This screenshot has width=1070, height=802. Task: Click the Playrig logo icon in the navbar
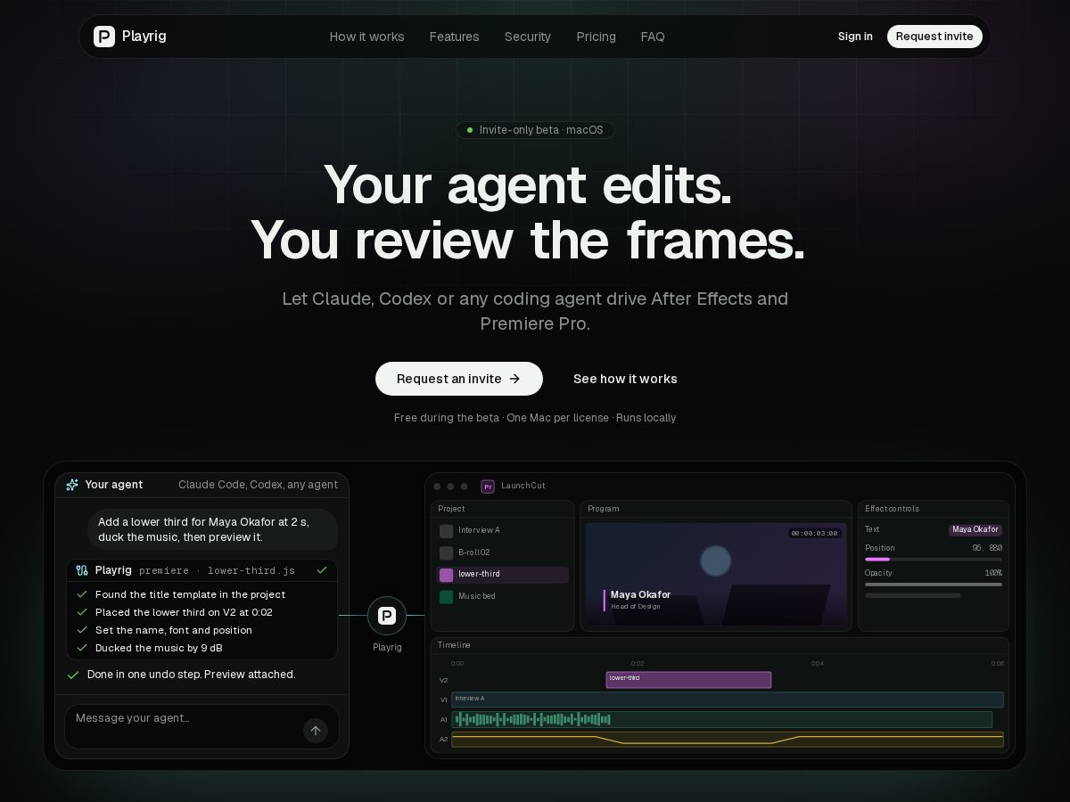(104, 37)
